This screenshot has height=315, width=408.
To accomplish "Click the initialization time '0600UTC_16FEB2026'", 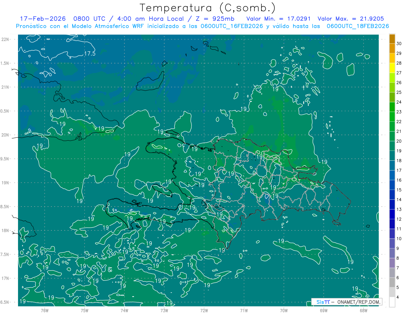I will [x=232, y=26].
